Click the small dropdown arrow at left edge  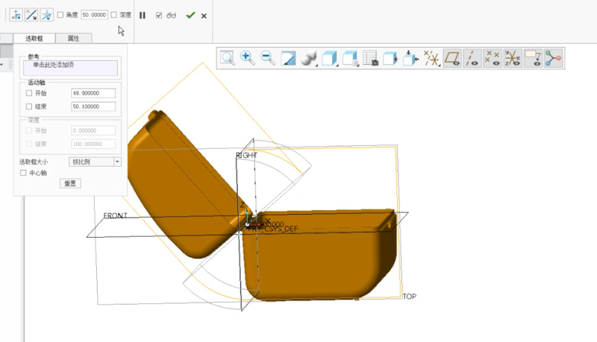click(2, 65)
